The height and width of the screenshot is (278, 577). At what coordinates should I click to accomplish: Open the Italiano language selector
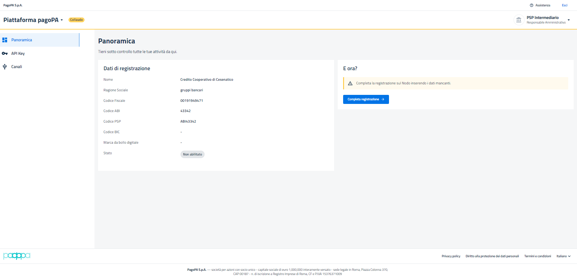tap(563, 256)
